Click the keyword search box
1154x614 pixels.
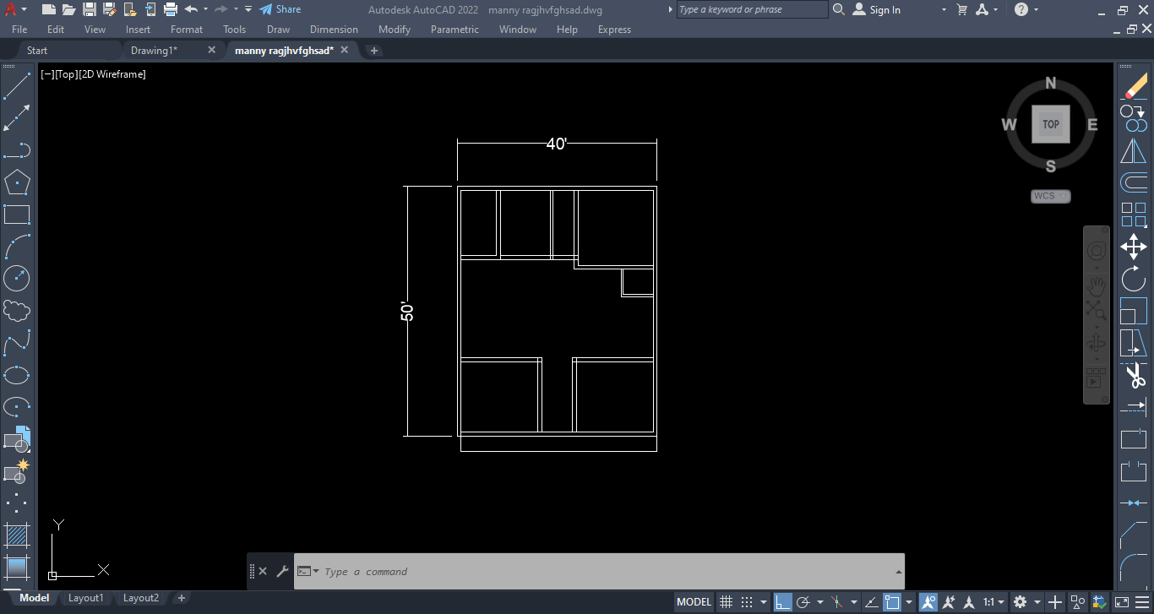(x=752, y=9)
